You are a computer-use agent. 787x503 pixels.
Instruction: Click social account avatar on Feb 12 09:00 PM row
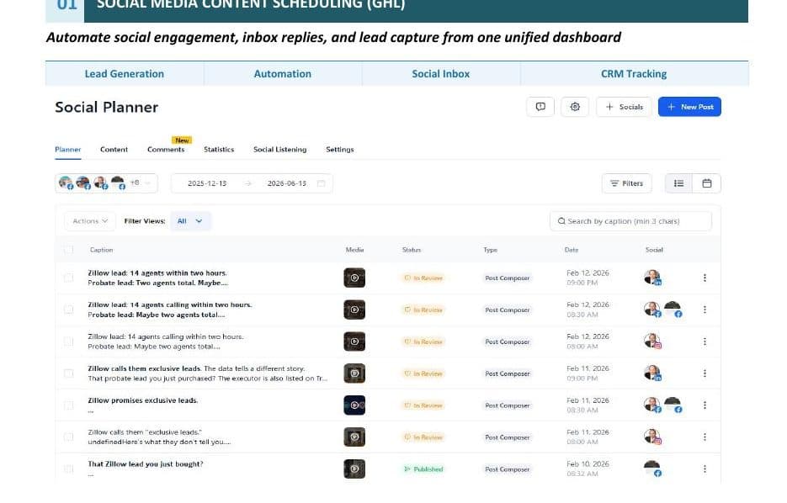(x=652, y=278)
